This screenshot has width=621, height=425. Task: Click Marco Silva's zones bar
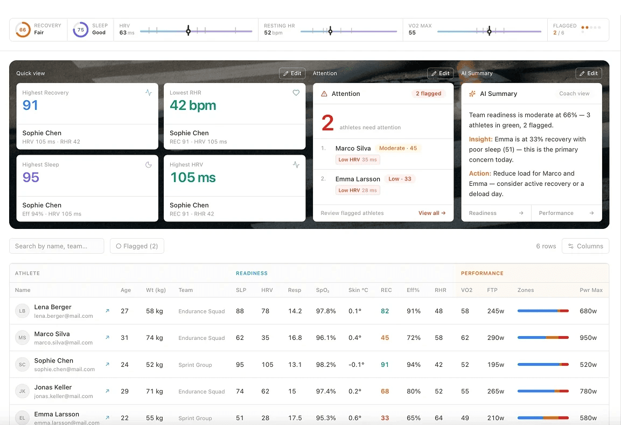(543, 337)
